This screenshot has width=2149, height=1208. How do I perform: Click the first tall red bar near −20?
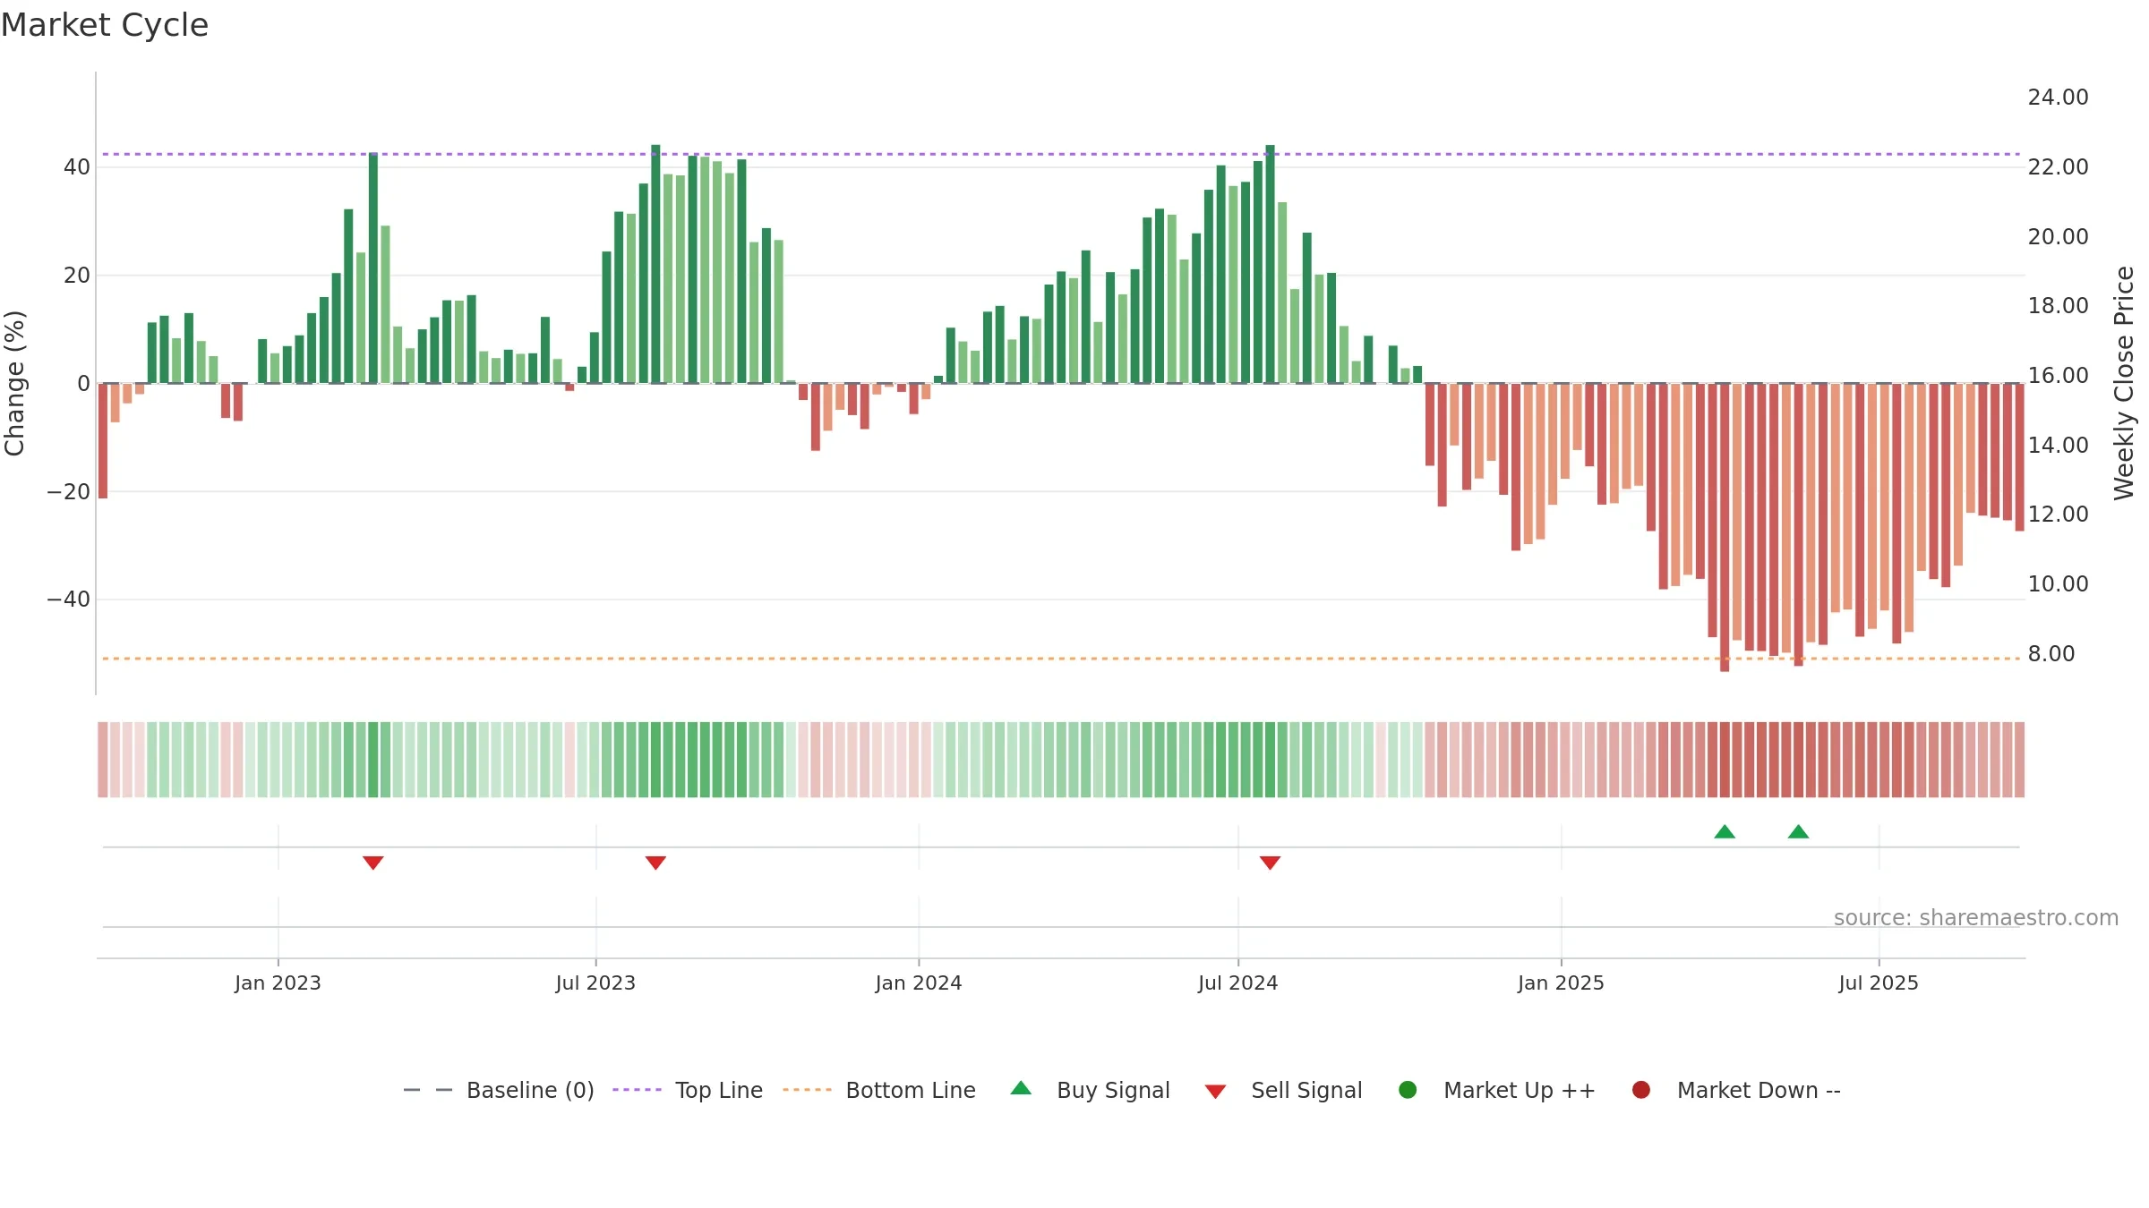(x=103, y=440)
